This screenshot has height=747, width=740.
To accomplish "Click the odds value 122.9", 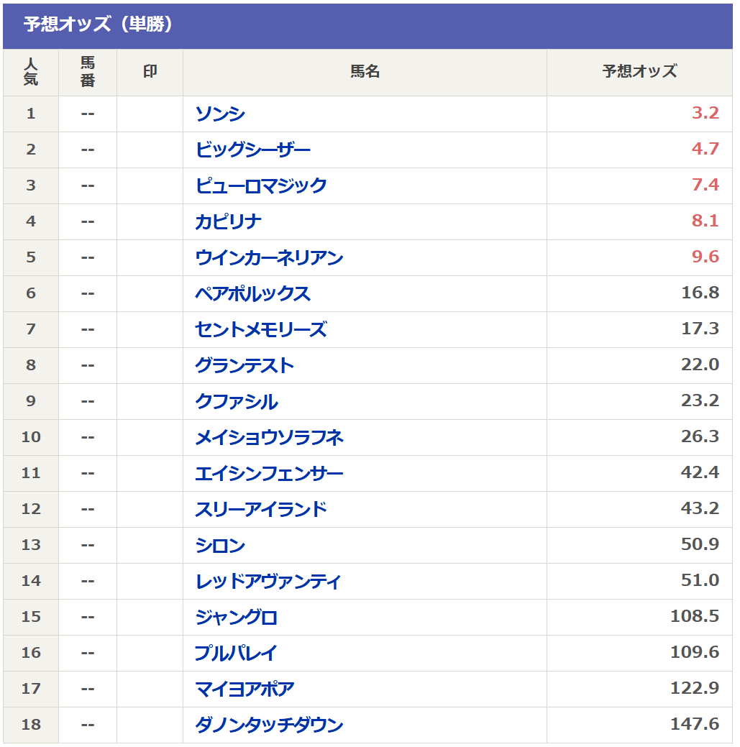I will pos(695,689).
